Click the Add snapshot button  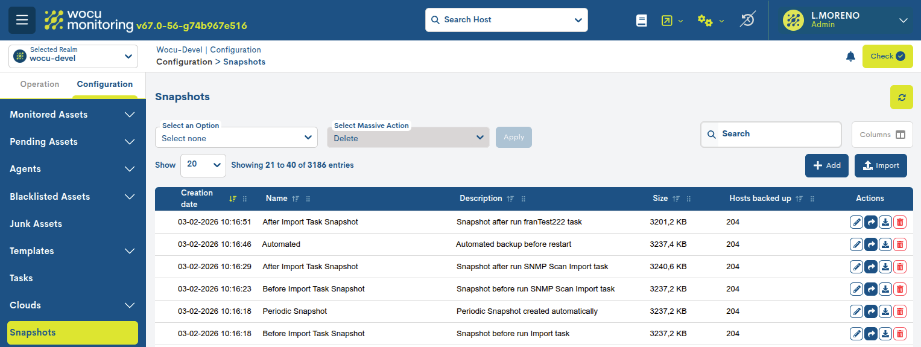point(826,165)
